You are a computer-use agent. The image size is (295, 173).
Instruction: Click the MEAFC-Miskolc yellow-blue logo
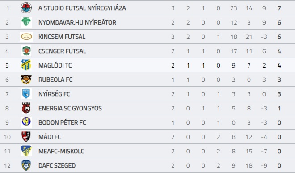[26, 151]
